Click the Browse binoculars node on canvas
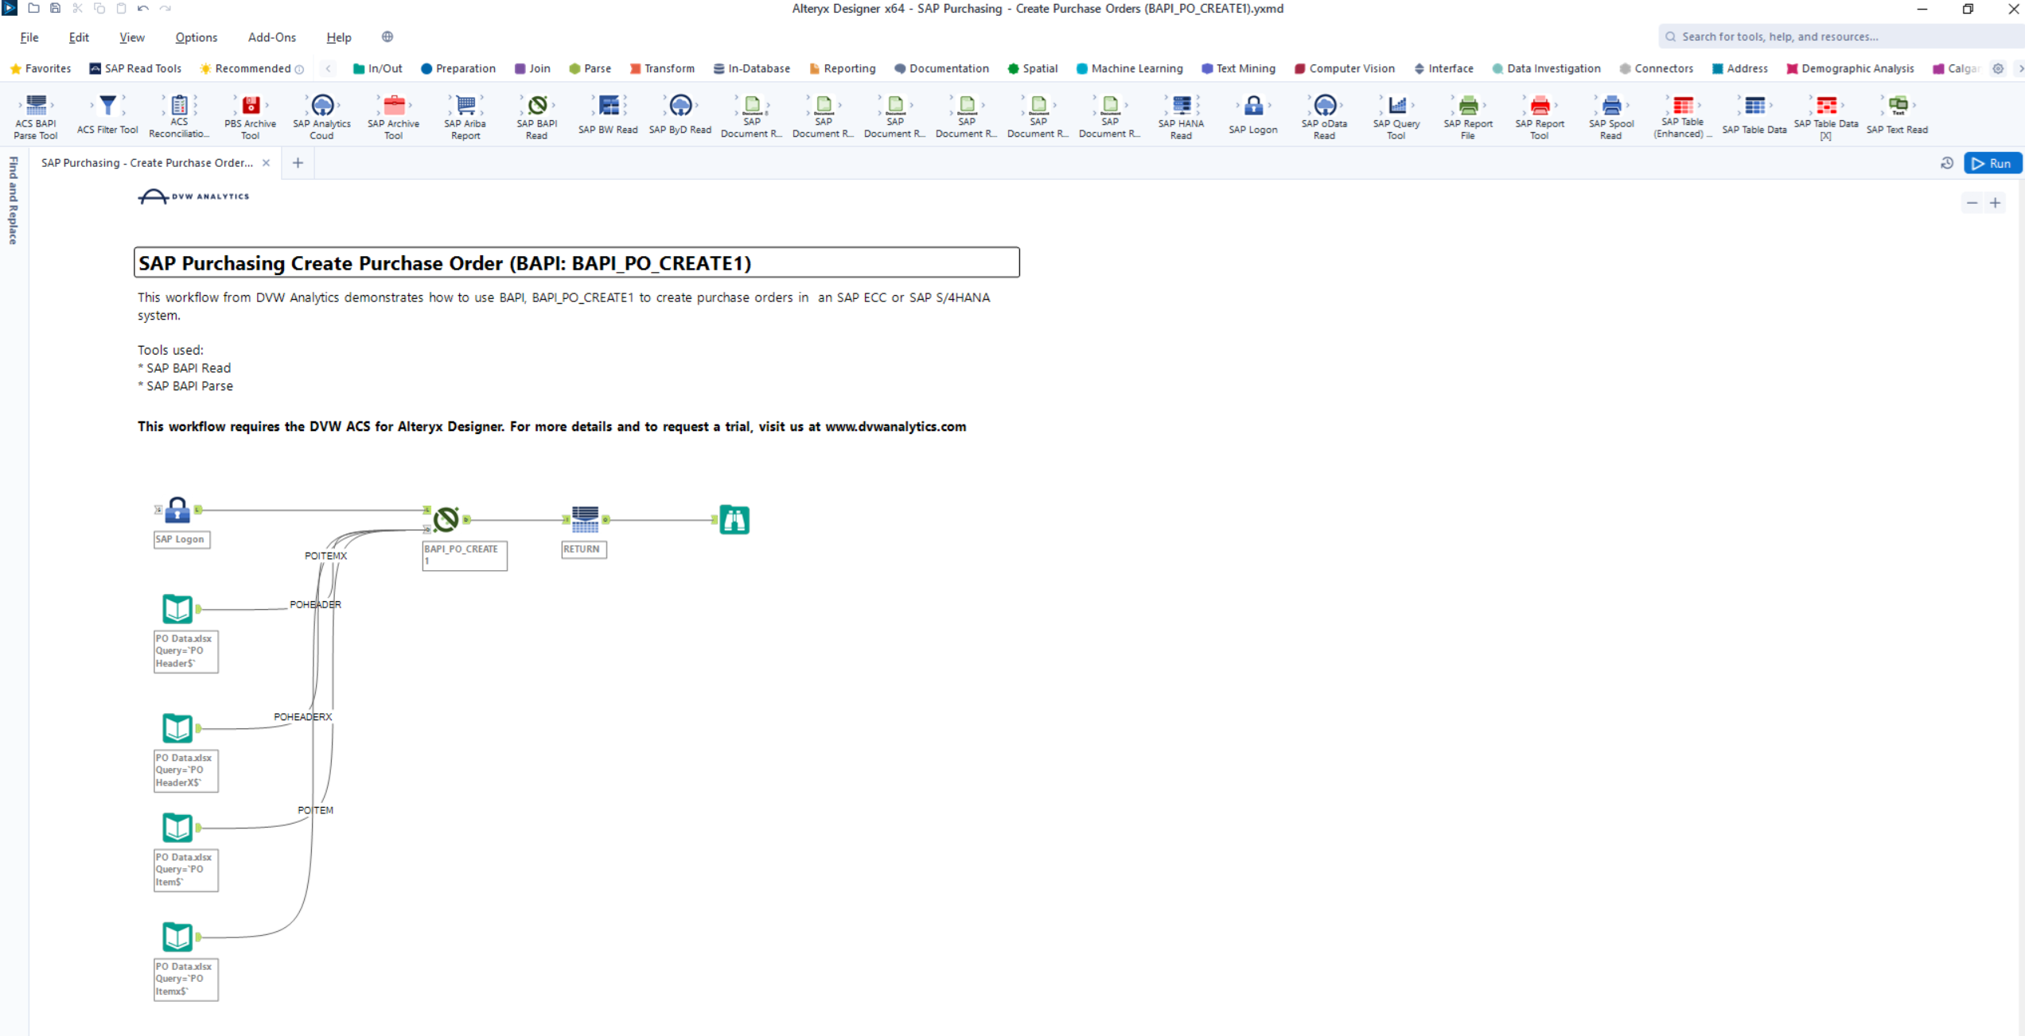 click(734, 520)
